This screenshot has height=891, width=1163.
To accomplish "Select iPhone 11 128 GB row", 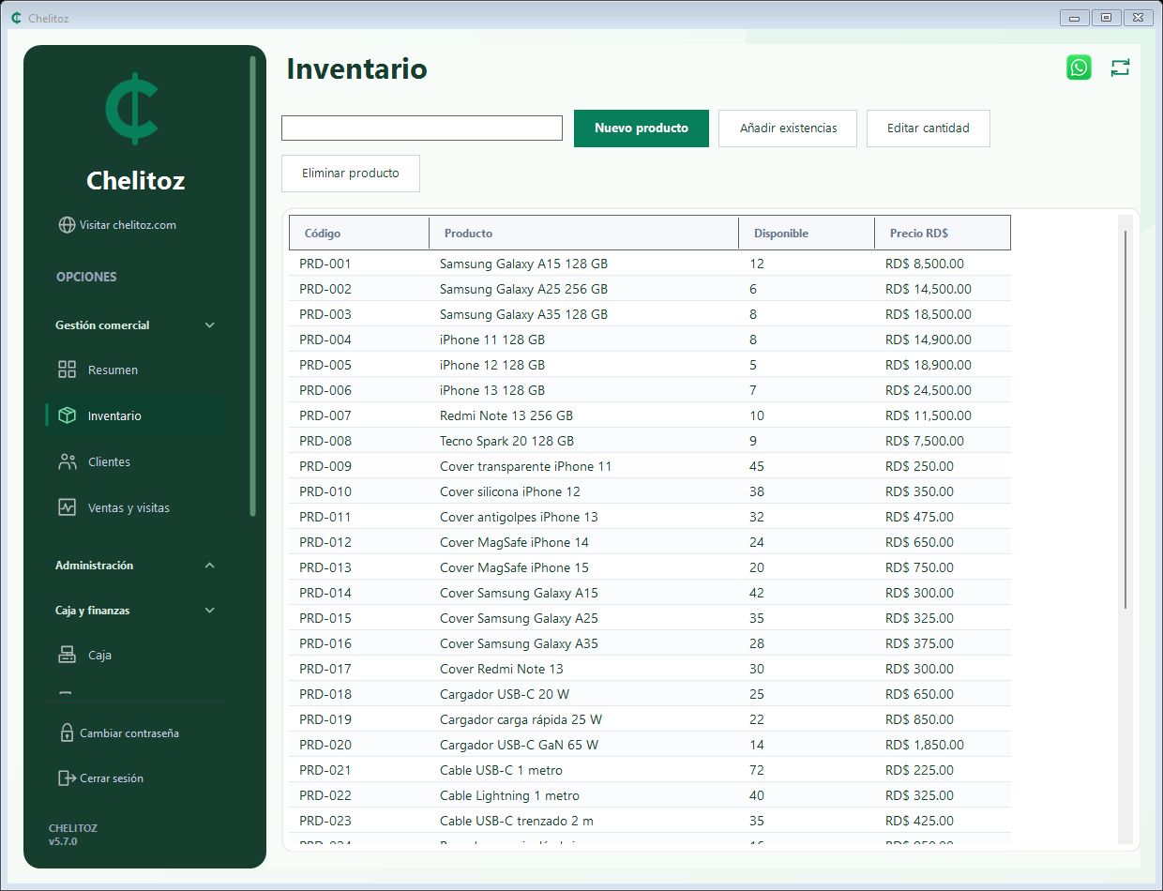I will 650,340.
